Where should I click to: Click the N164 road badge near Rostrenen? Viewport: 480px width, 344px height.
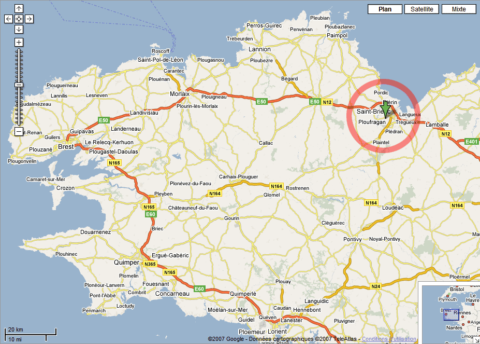(x=277, y=186)
